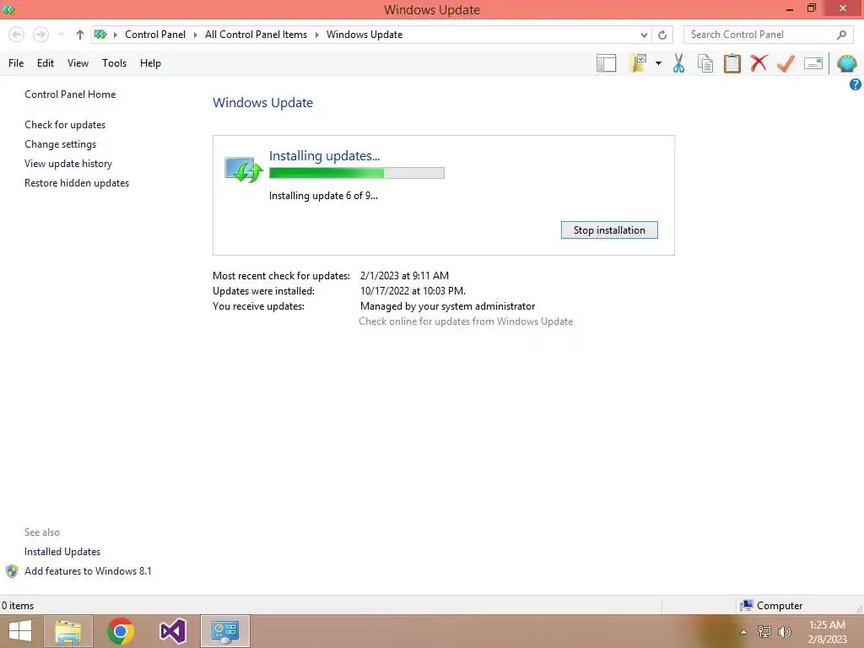Launch Google Chrome from the taskbar
This screenshot has width=864, height=648.
[121, 631]
